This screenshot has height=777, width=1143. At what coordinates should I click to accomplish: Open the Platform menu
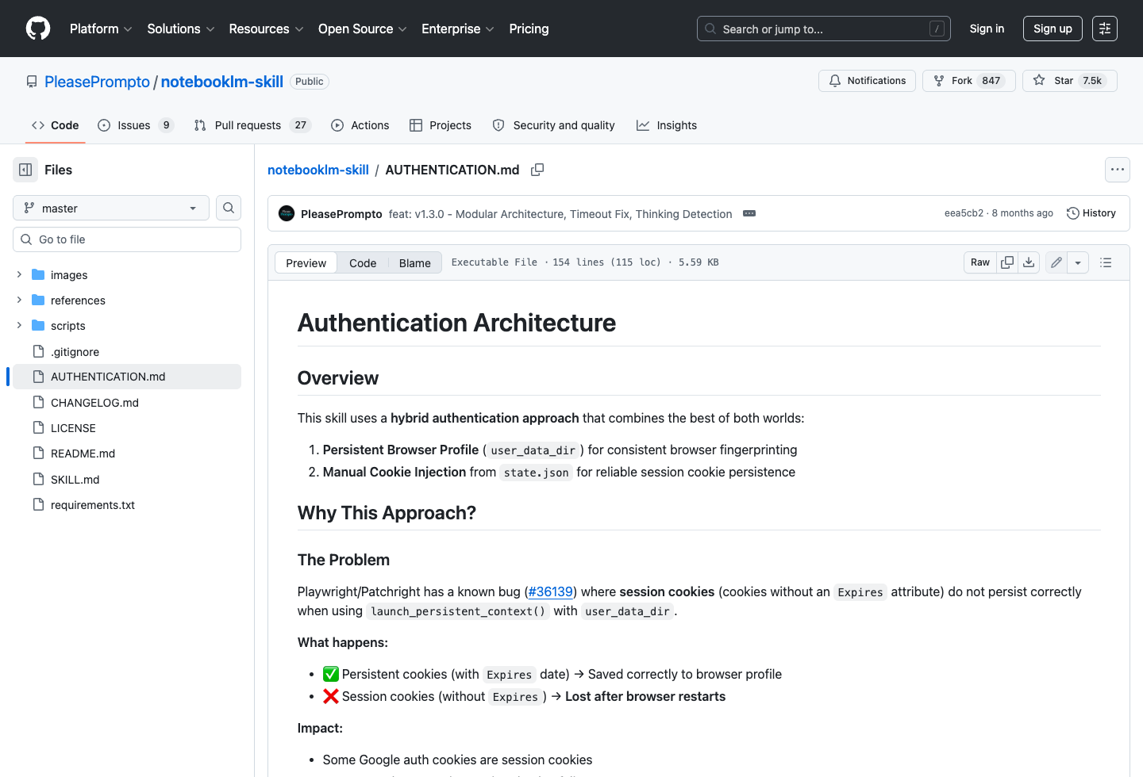(x=101, y=29)
